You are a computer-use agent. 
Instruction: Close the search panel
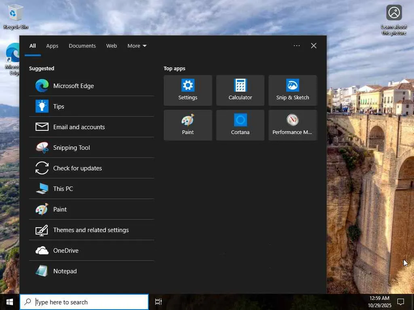[x=314, y=46]
